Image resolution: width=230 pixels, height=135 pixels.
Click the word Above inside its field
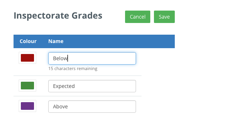(60, 107)
